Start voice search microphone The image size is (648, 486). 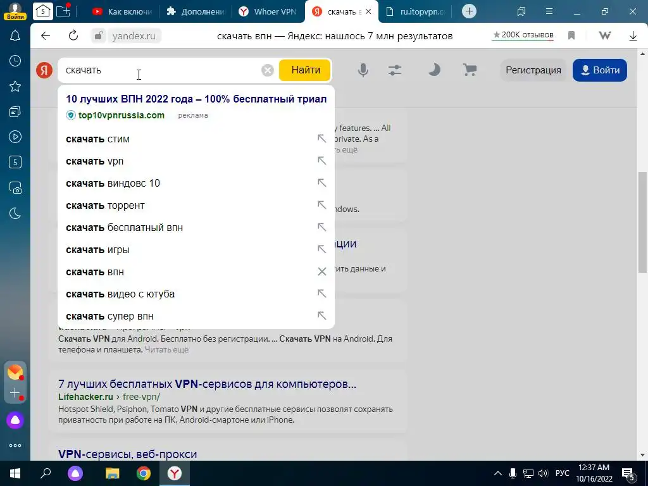point(363,70)
